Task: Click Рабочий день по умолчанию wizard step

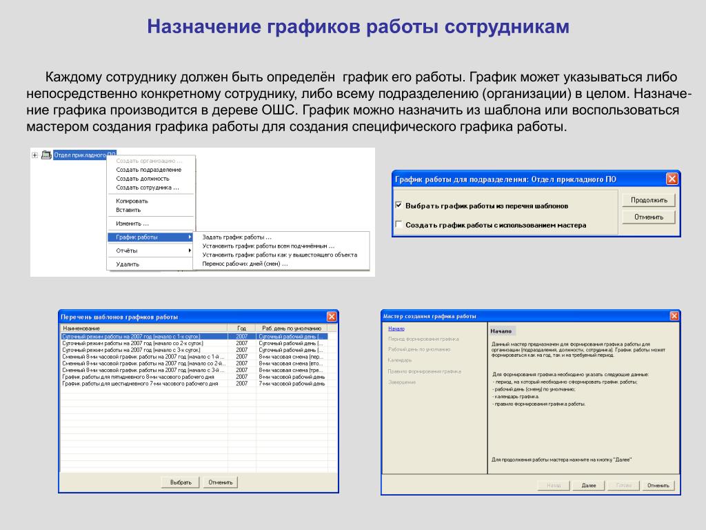Action: tap(419, 349)
